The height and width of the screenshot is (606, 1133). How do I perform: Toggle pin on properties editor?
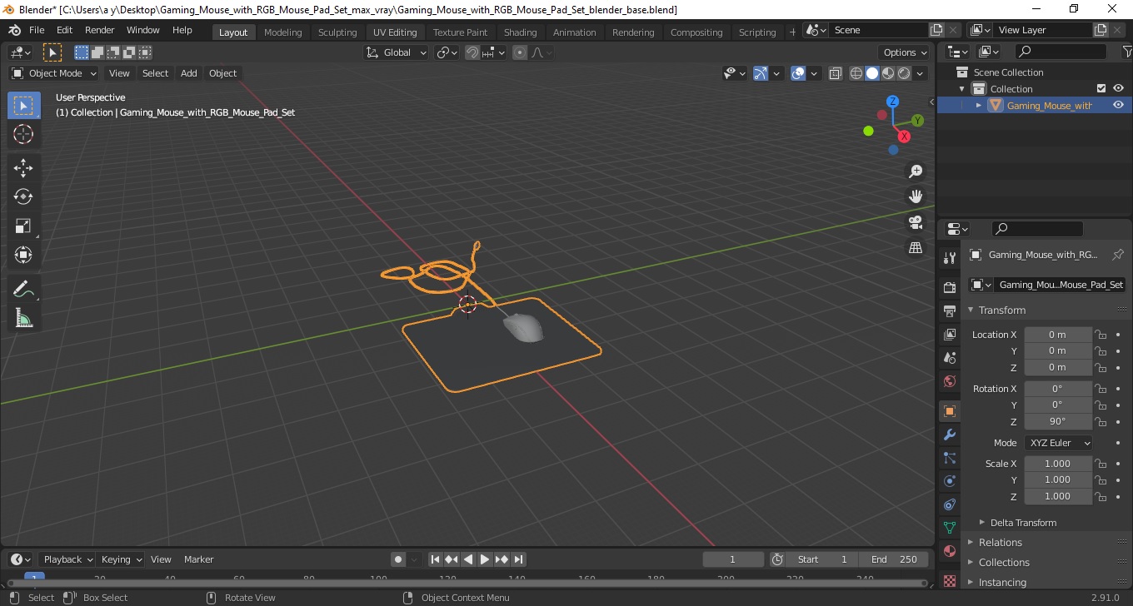[x=1118, y=255]
